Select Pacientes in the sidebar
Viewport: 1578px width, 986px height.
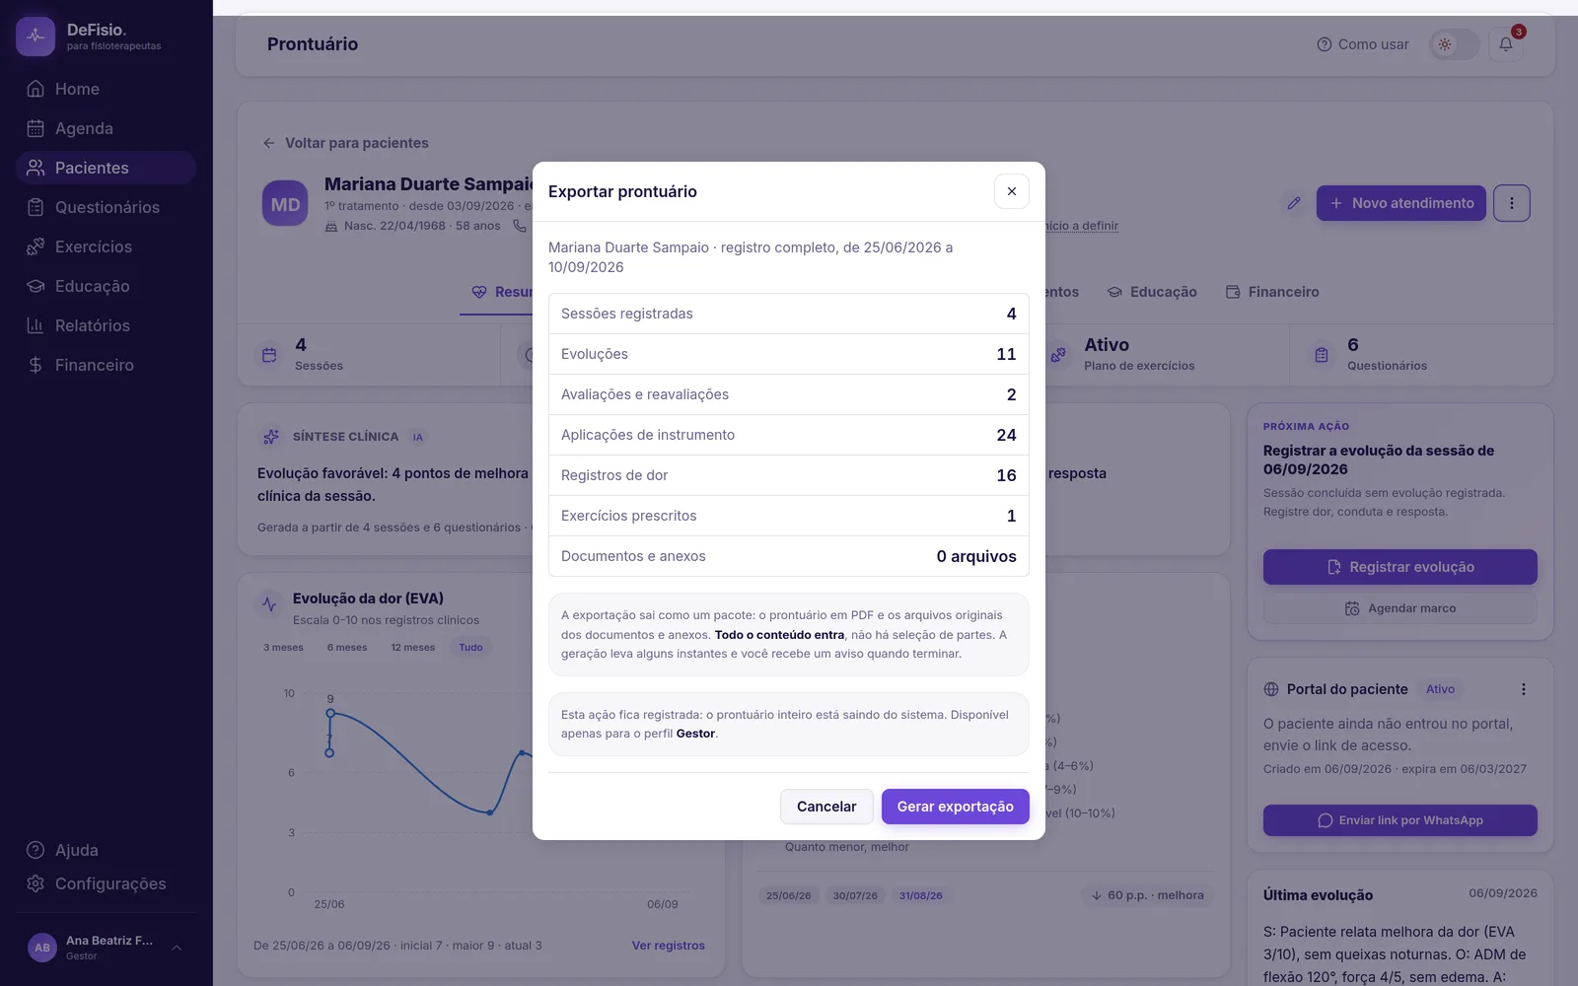coord(106,168)
